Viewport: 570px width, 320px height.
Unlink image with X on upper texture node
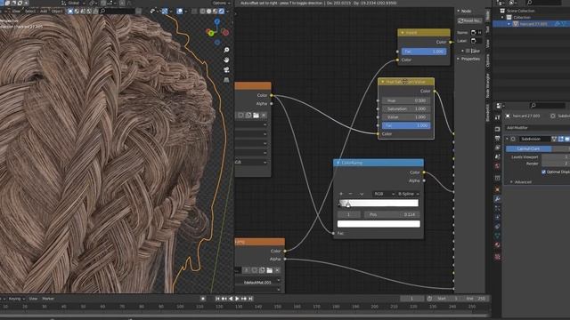(264, 116)
